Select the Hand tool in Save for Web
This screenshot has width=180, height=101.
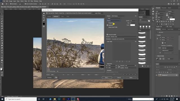click(44, 13)
